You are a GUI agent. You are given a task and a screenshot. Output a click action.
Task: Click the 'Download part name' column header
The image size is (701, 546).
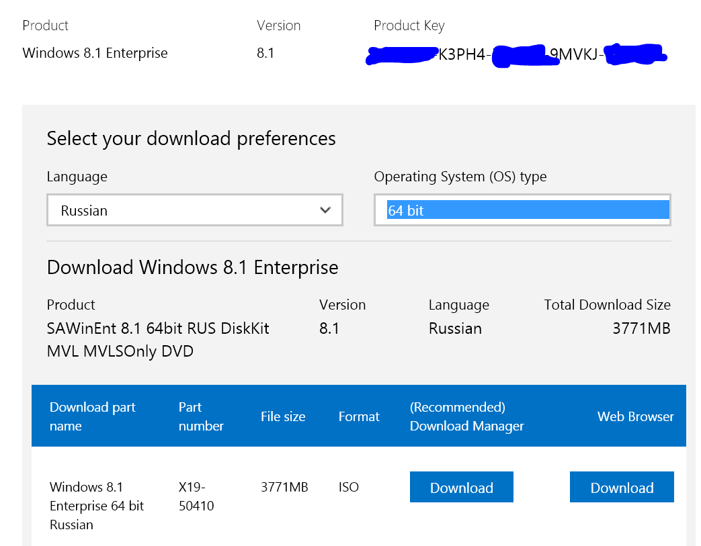[x=93, y=416]
